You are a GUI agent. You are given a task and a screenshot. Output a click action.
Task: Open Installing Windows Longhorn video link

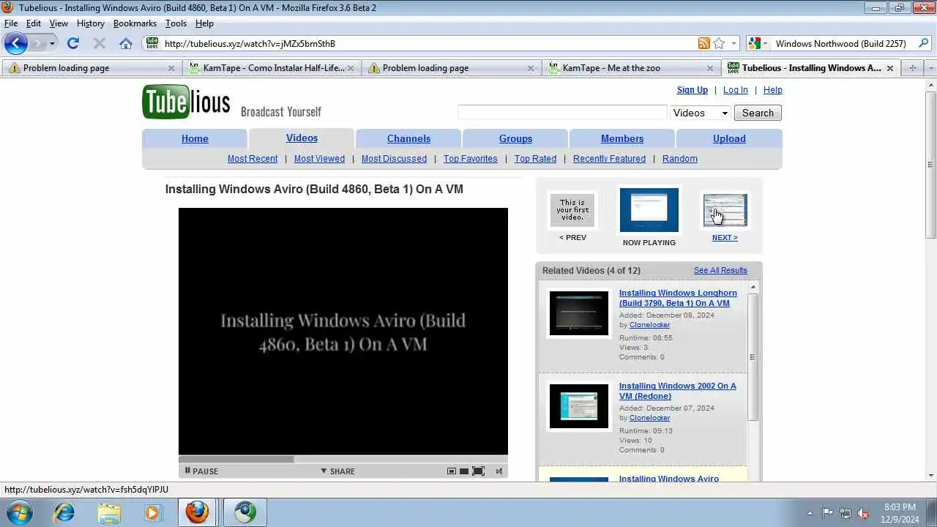click(678, 298)
